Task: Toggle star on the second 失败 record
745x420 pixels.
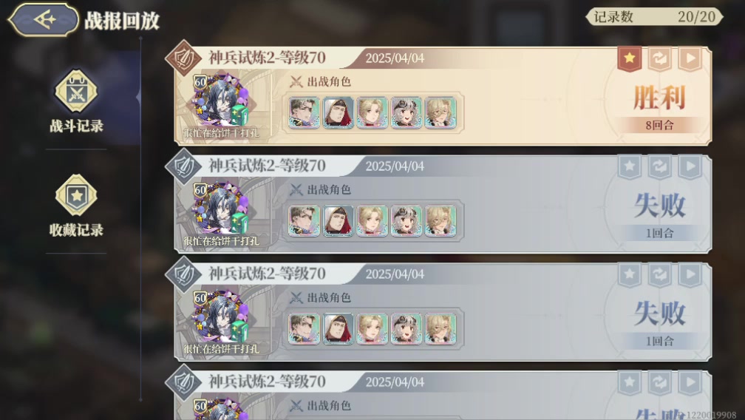Action: (x=630, y=274)
